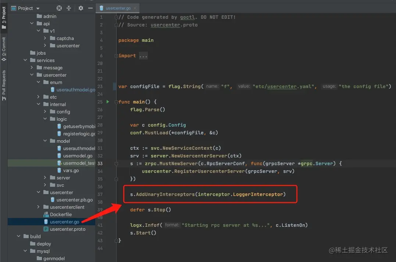
Task: Fold the closure at line 33 gutter
Action: coord(117,164)
